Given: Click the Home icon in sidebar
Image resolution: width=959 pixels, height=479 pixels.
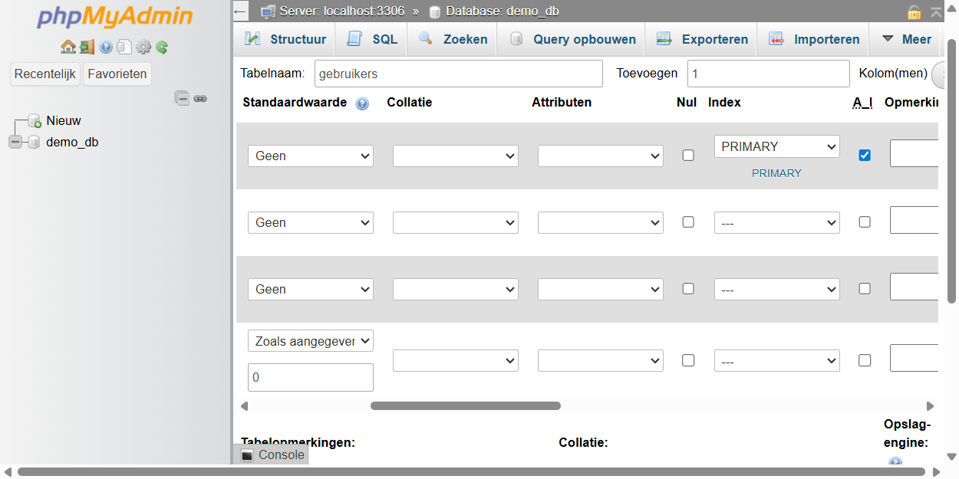Looking at the screenshot, I should [68, 48].
